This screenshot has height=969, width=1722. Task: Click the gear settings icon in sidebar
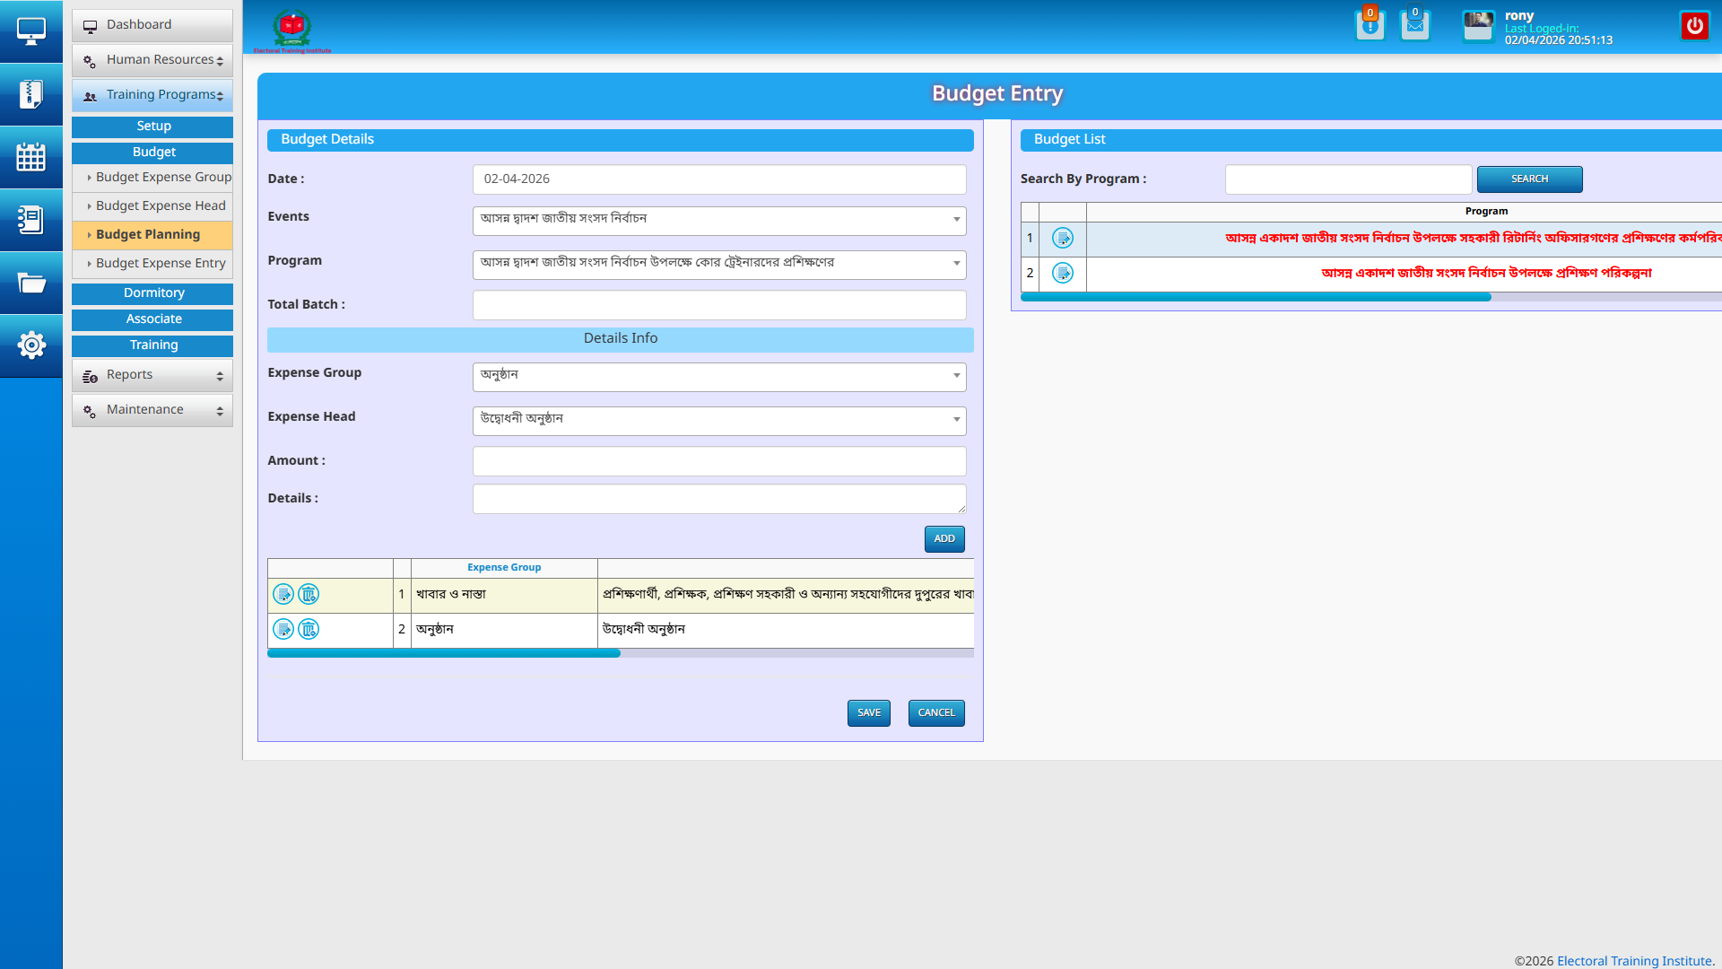click(x=31, y=345)
